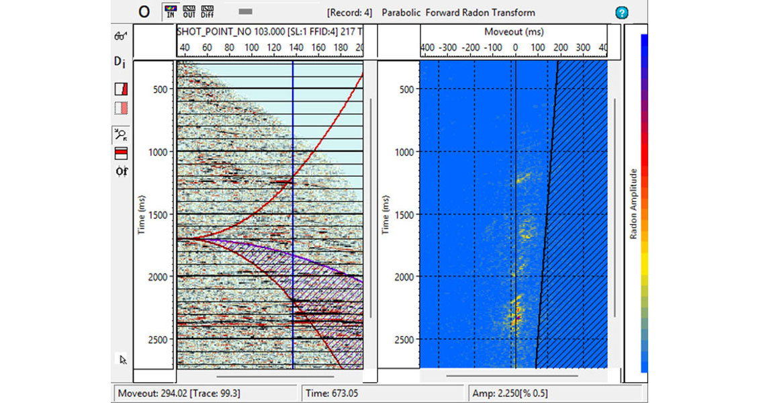Switch to the OUT data view
759x403 pixels.
[x=188, y=11]
